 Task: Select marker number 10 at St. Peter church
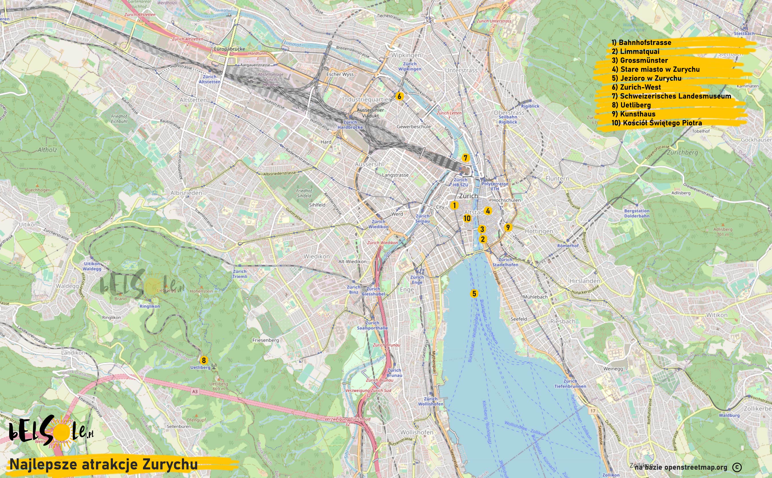(x=467, y=218)
